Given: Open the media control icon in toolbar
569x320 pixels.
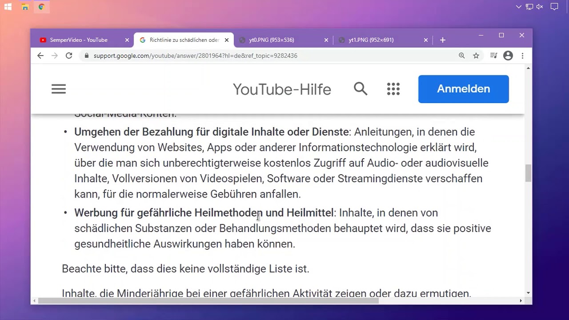Looking at the screenshot, I should 493,56.
